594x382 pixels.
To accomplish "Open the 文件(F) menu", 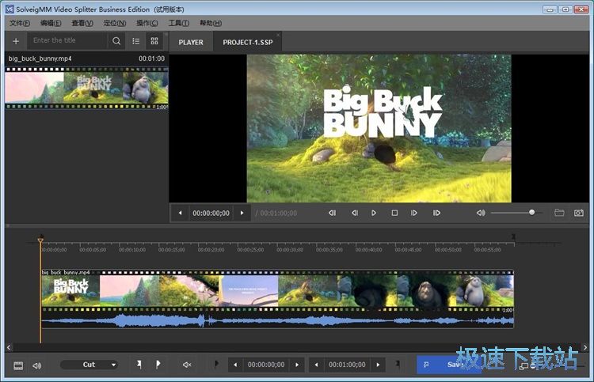I will [x=19, y=23].
